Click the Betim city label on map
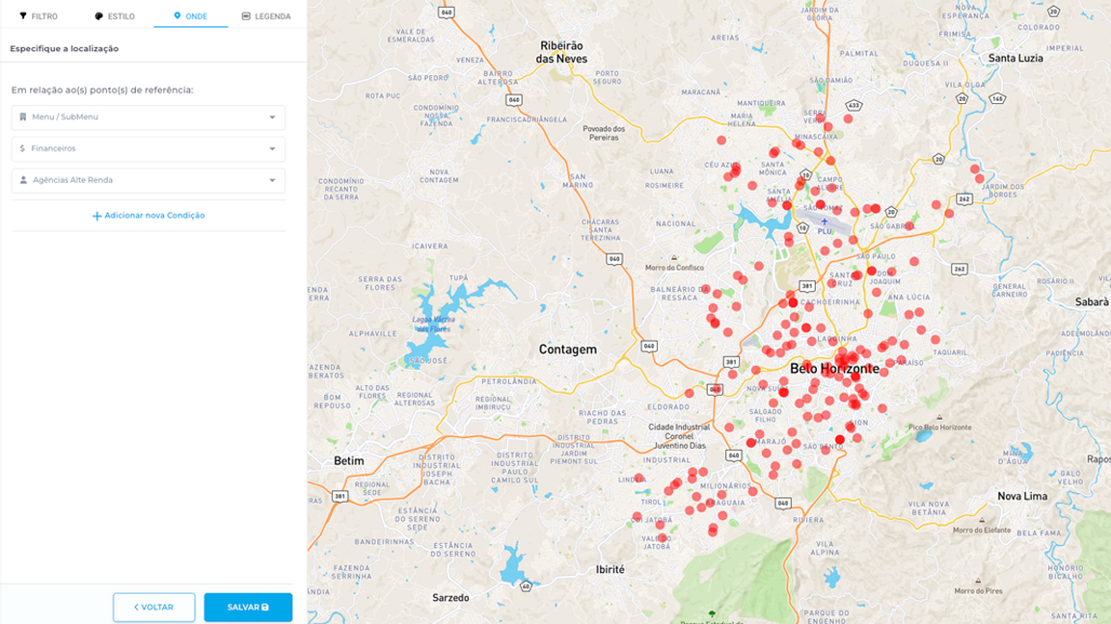Viewport: 1111px width, 624px height. (348, 461)
